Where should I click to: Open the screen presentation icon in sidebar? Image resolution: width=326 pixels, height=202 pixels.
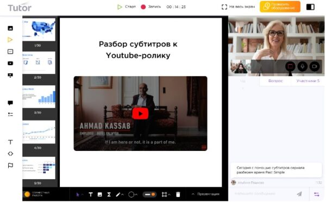point(10,75)
